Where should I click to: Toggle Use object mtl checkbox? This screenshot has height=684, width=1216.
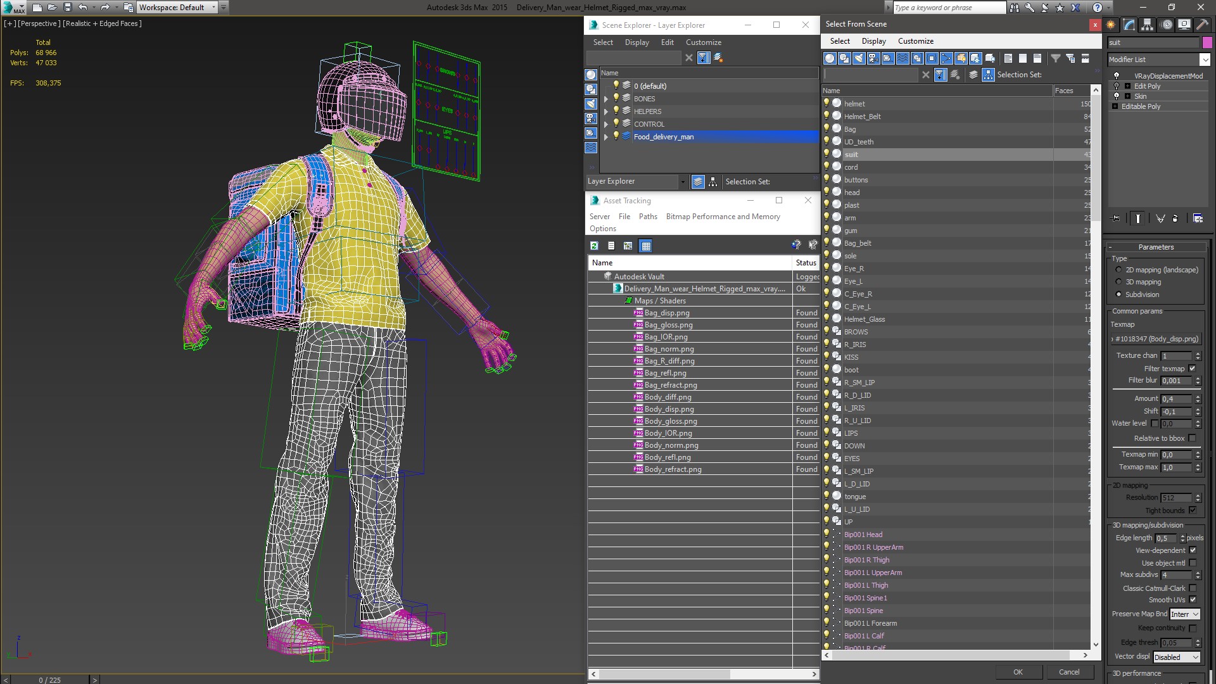click(1193, 563)
